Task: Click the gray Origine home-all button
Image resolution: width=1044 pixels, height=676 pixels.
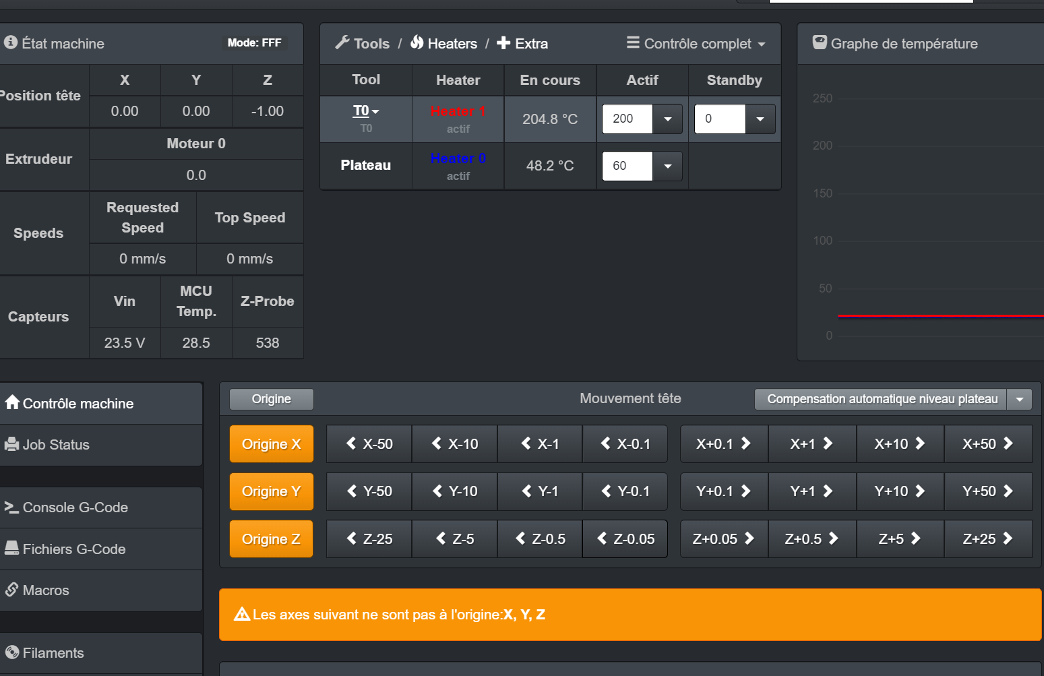Action: (272, 399)
